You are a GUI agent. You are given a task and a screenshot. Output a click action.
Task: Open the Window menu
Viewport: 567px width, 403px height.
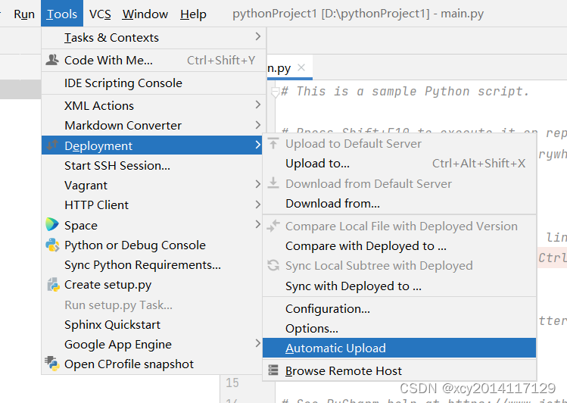pyautogui.click(x=145, y=14)
